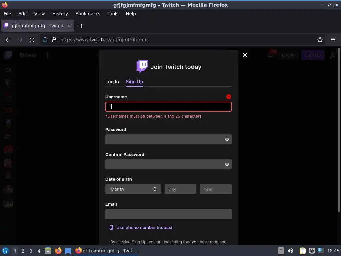Switch to the Log In tab
The height and width of the screenshot is (256, 341).
pyautogui.click(x=112, y=82)
